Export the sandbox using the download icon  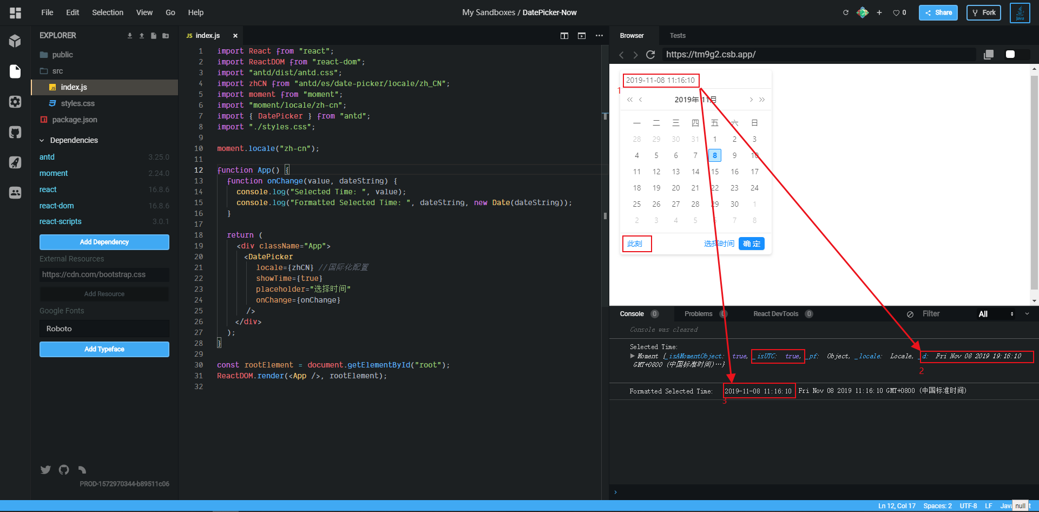(x=130, y=35)
